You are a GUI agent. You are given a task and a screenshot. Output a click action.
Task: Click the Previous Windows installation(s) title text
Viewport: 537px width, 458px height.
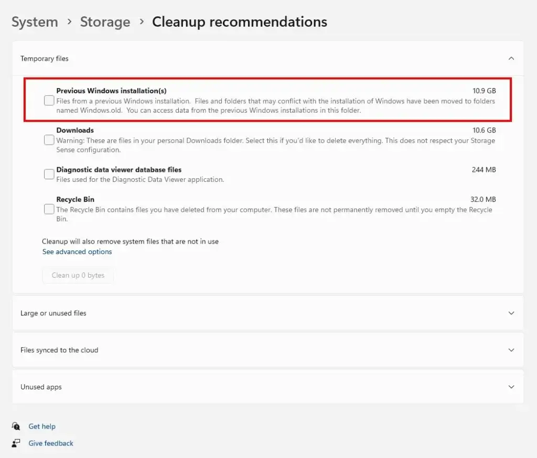(111, 91)
